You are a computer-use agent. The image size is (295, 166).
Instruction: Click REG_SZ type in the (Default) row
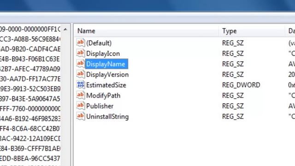coord(233,43)
